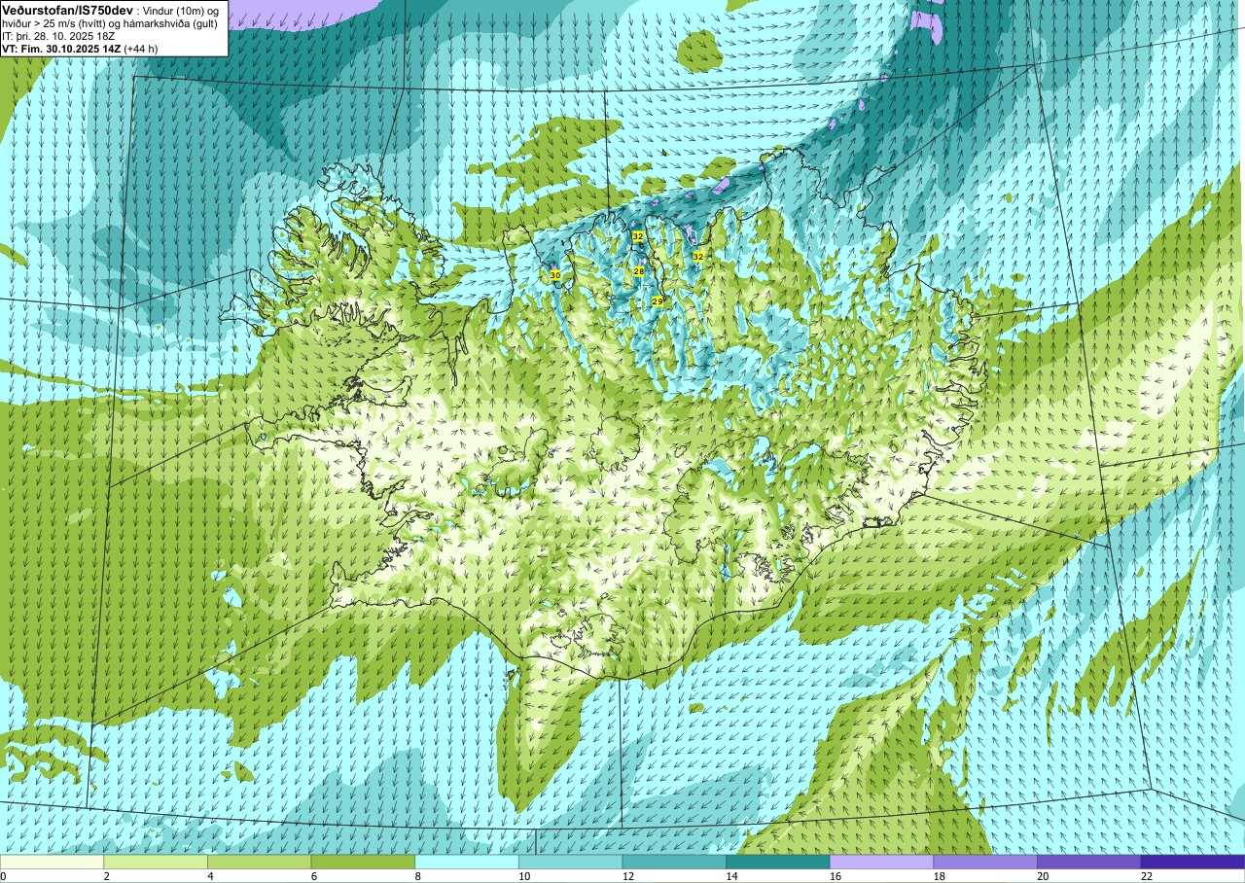Select the 10–12 m/s legend swatch
1245x883 pixels.
[571, 862]
